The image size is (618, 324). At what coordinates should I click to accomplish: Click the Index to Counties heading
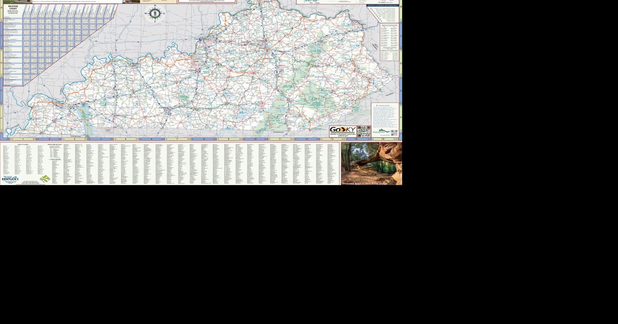pos(23,144)
